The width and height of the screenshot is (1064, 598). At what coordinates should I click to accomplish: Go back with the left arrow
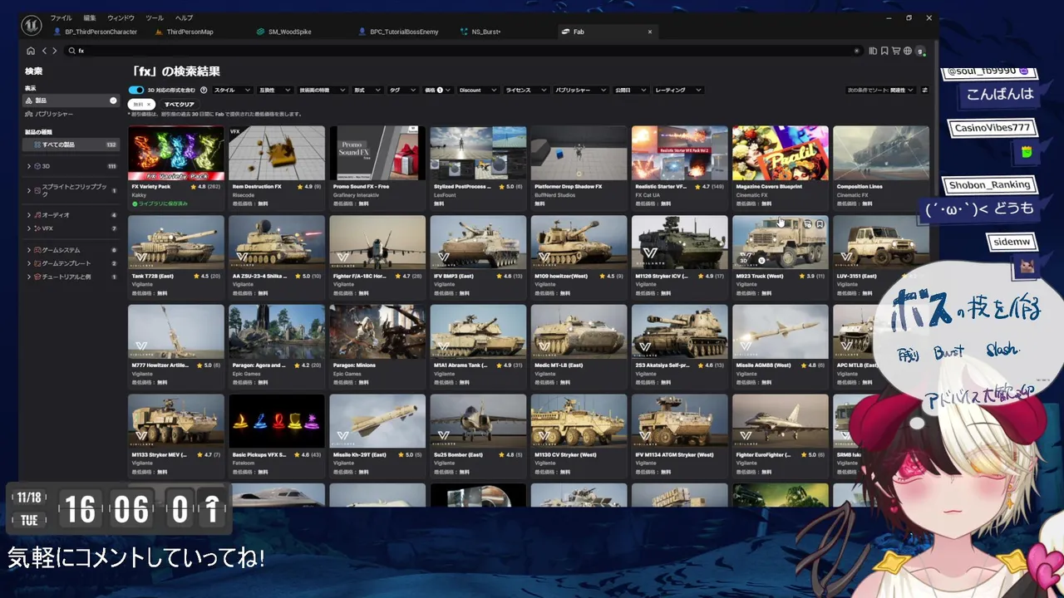click(44, 51)
